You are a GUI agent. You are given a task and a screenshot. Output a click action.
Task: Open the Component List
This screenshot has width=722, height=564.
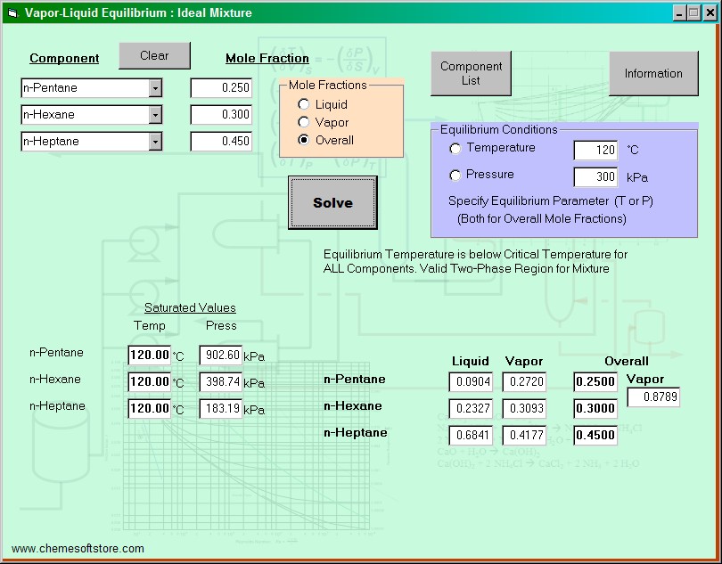pyautogui.click(x=471, y=73)
